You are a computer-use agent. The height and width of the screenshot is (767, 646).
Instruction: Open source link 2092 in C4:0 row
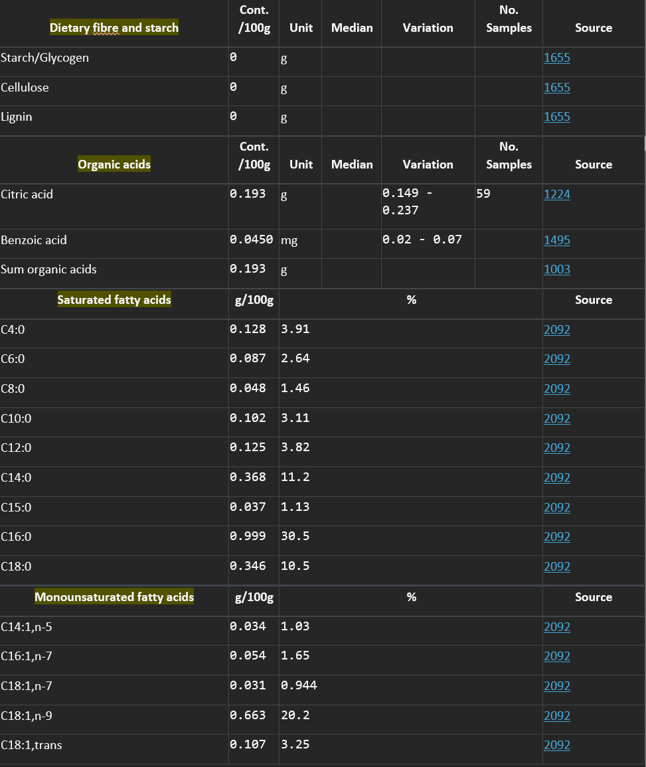pyautogui.click(x=557, y=330)
